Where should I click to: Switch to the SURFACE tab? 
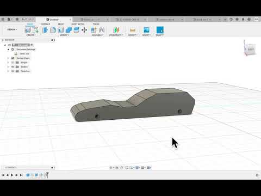(46, 24)
